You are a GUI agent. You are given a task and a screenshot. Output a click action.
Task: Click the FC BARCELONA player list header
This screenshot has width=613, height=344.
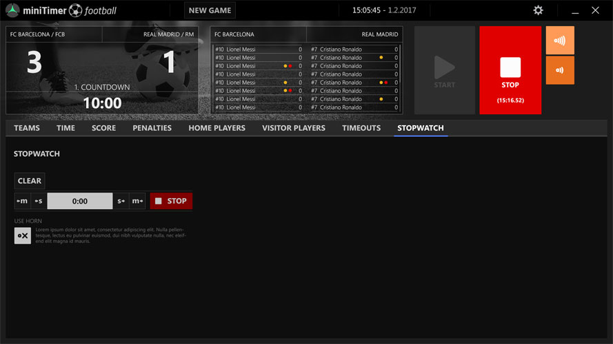coord(234,34)
